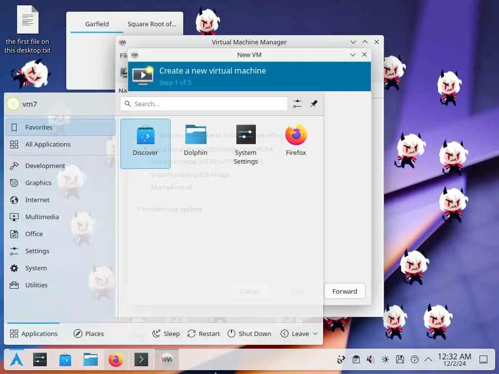The image size is (499, 374).
Task: Click the clock showing 12:32 AM
Action: tap(454, 360)
